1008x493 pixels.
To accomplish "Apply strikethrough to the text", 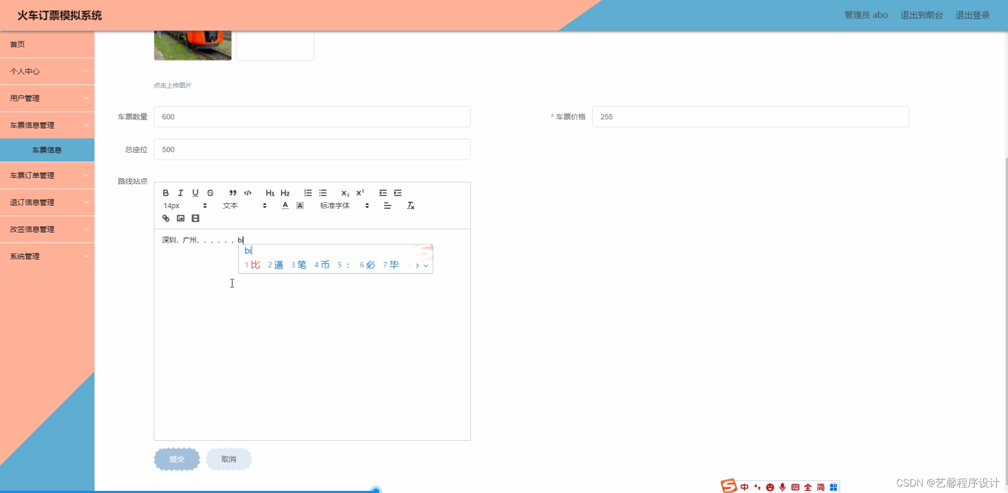I will (x=210, y=193).
